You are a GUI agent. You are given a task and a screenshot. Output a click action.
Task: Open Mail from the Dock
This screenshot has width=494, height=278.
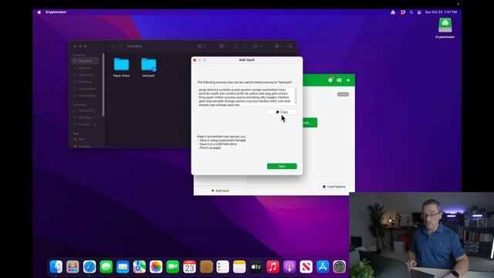click(123, 267)
